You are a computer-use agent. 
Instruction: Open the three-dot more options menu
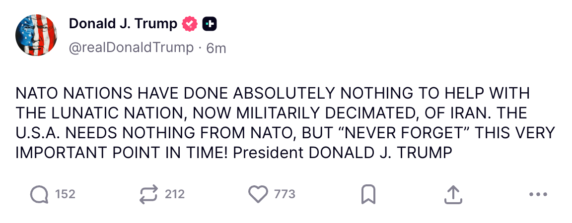(538, 195)
